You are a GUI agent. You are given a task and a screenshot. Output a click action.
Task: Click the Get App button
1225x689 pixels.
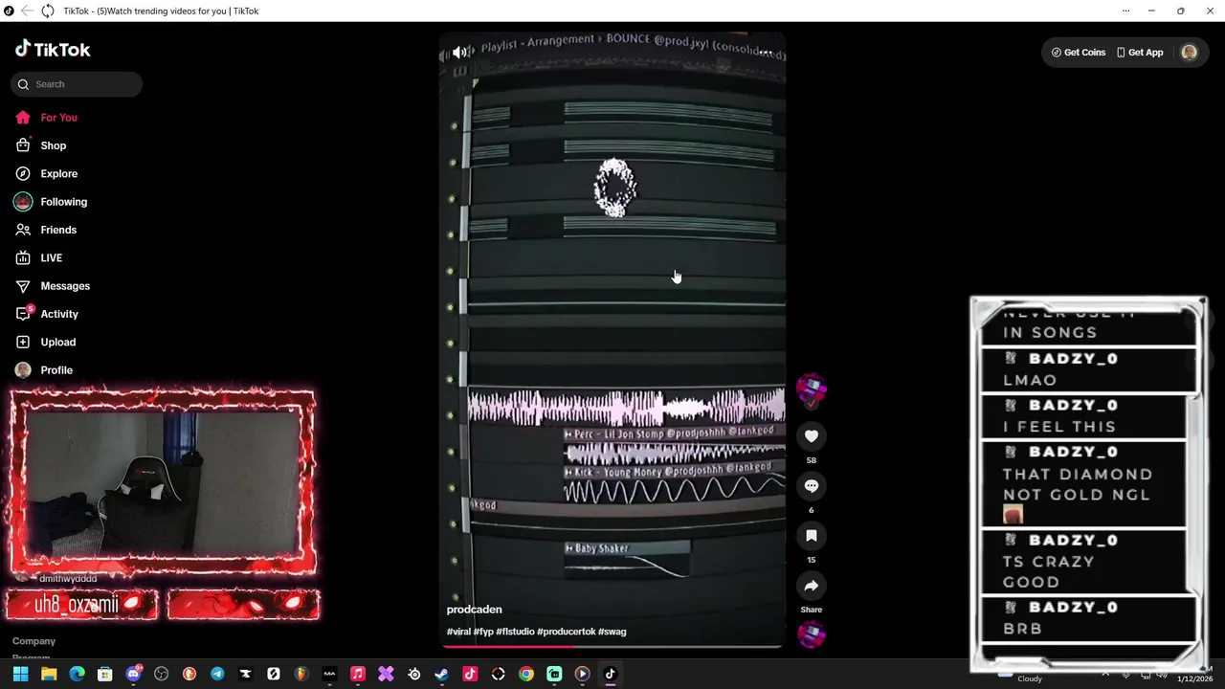click(x=1140, y=53)
